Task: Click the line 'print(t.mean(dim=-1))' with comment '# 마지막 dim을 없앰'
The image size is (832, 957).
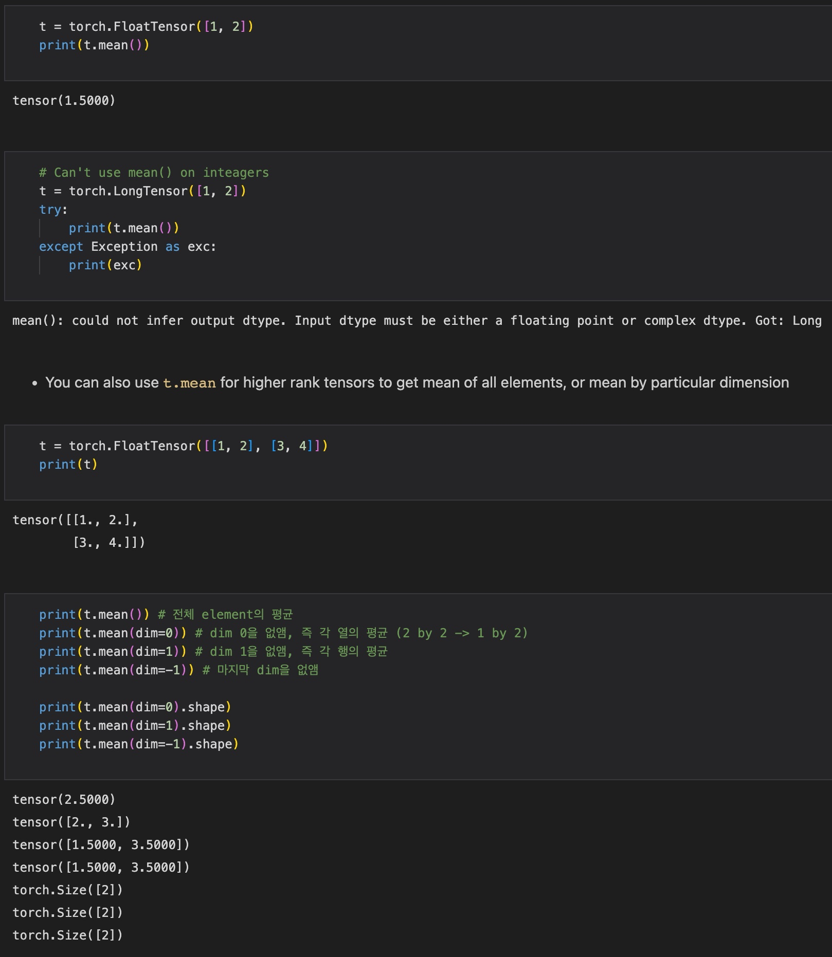Action: (179, 670)
